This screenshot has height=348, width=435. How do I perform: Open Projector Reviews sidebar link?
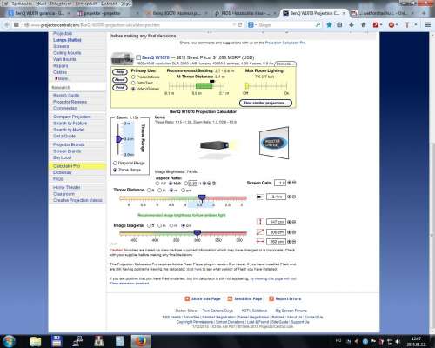coord(70,102)
